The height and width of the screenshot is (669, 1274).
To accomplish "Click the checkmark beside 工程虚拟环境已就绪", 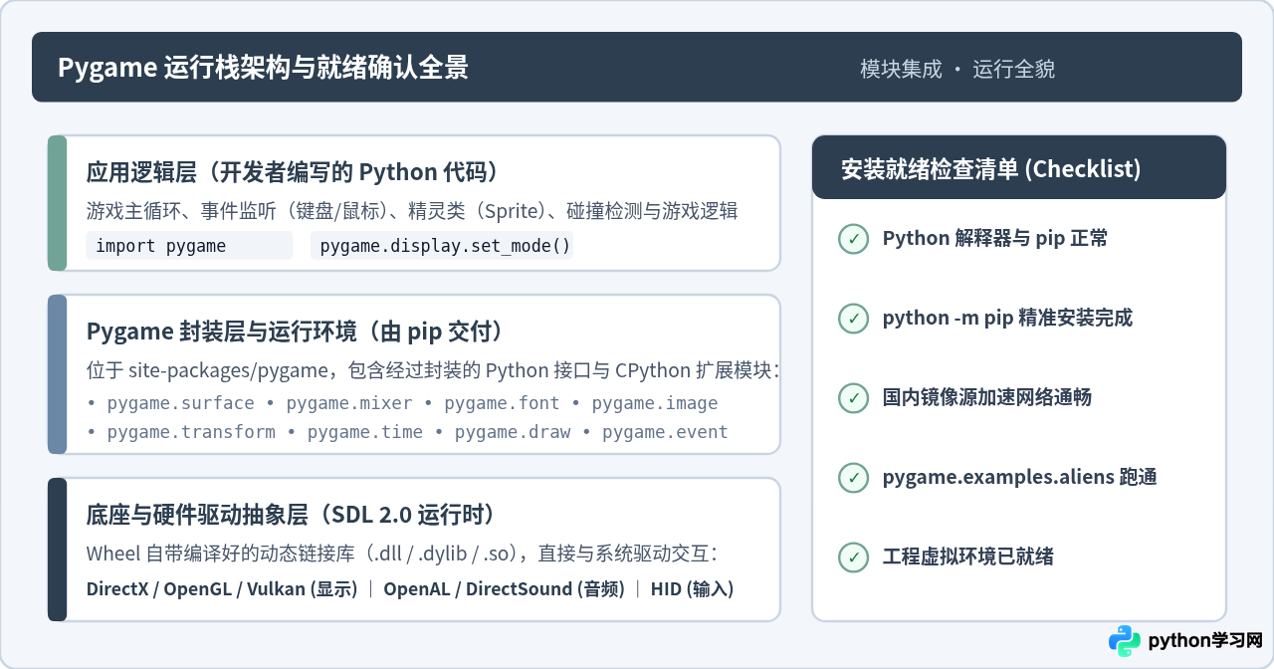I will 853,557.
